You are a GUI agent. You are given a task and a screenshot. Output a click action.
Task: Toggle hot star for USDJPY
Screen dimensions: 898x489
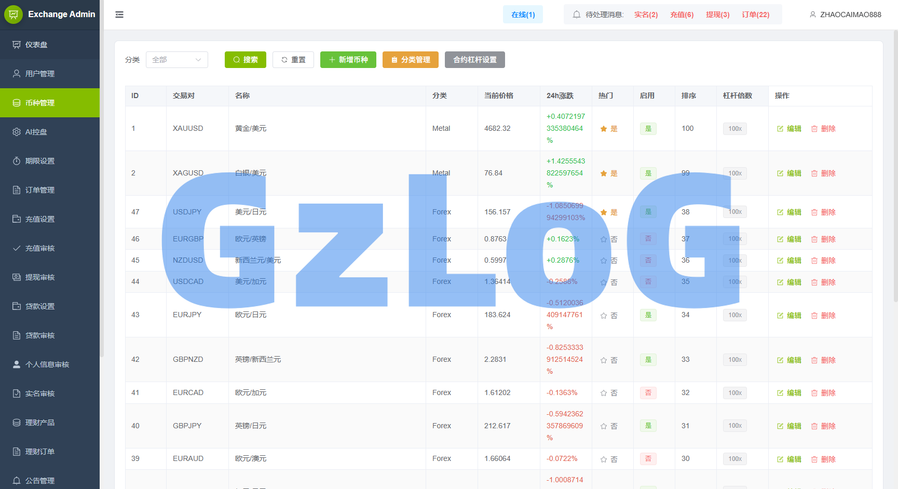click(604, 212)
